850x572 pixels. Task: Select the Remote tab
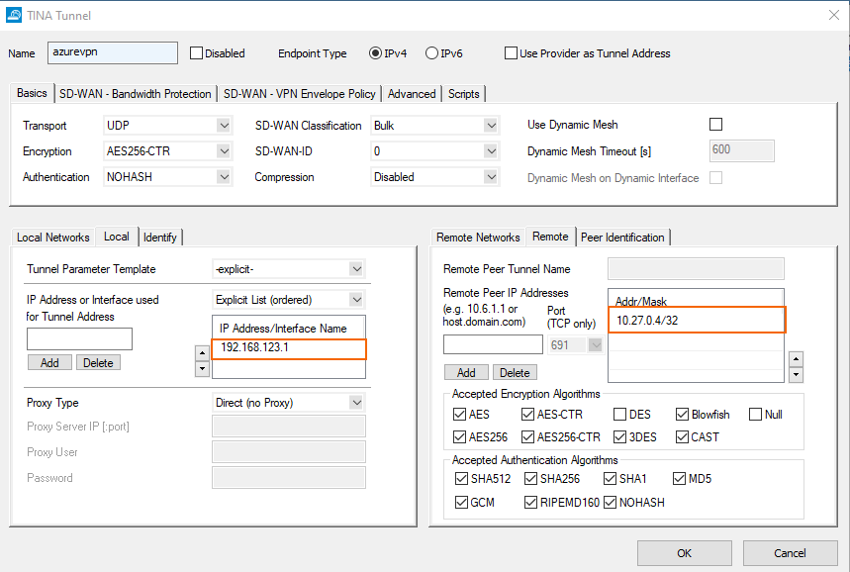(550, 237)
